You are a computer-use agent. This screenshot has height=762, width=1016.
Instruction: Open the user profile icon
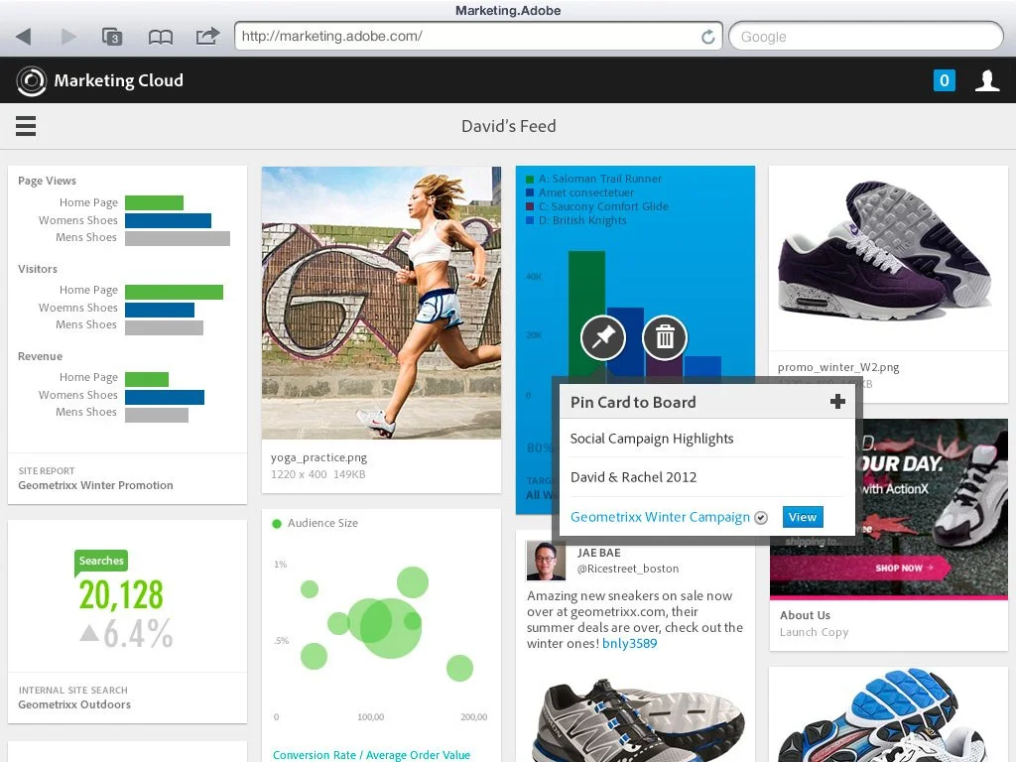pos(987,80)
